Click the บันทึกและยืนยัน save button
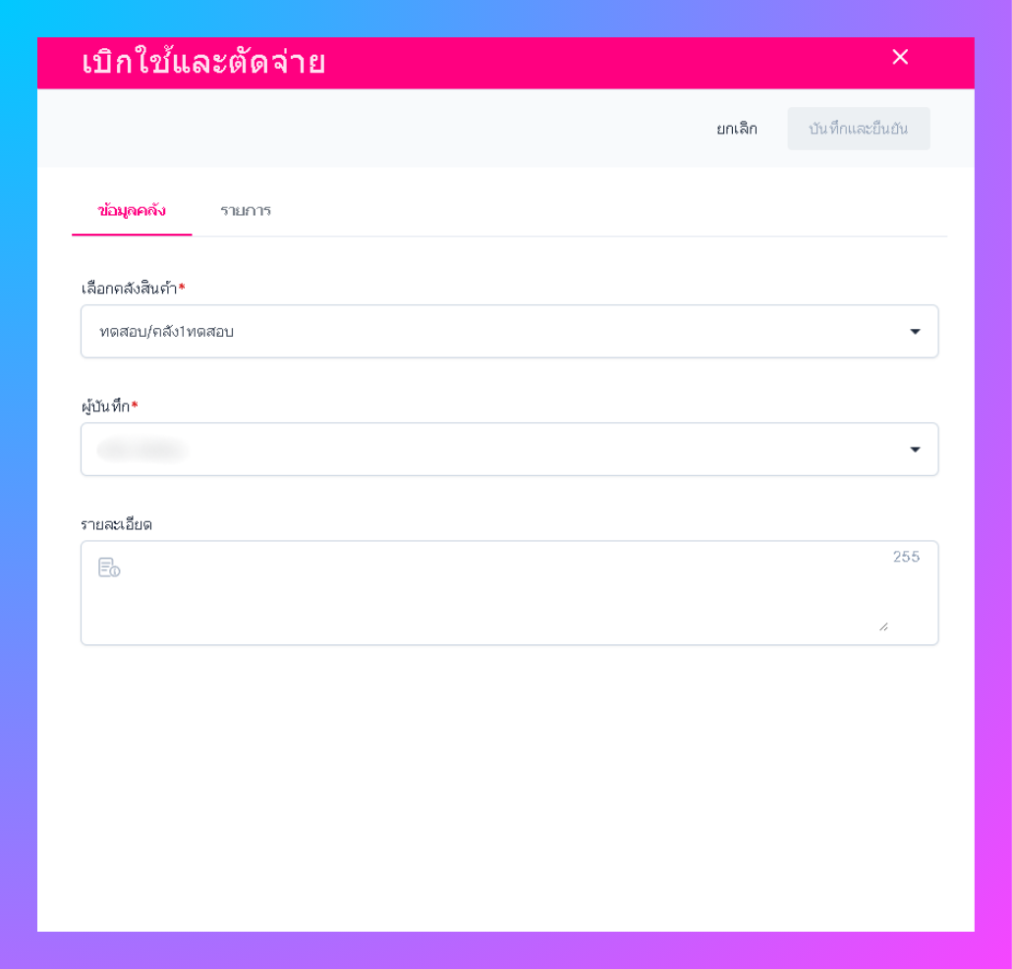The height and width of the screenshot is (969, 1012). pos(859,129)
